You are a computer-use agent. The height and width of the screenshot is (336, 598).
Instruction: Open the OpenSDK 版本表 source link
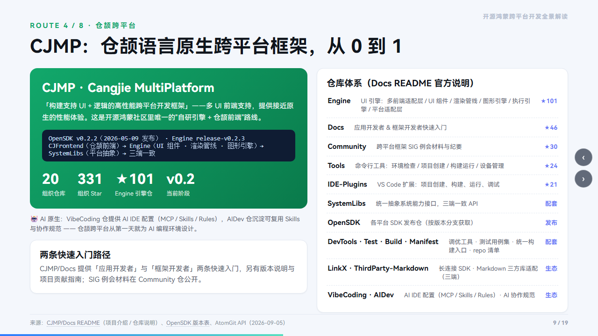click(x=188, y=323)
